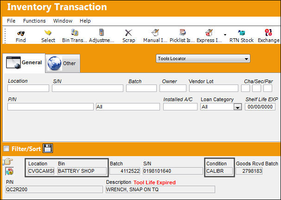The width and height of the screenshot is (281, 200).
Task: Click the Owner search field
Action: 173,88
